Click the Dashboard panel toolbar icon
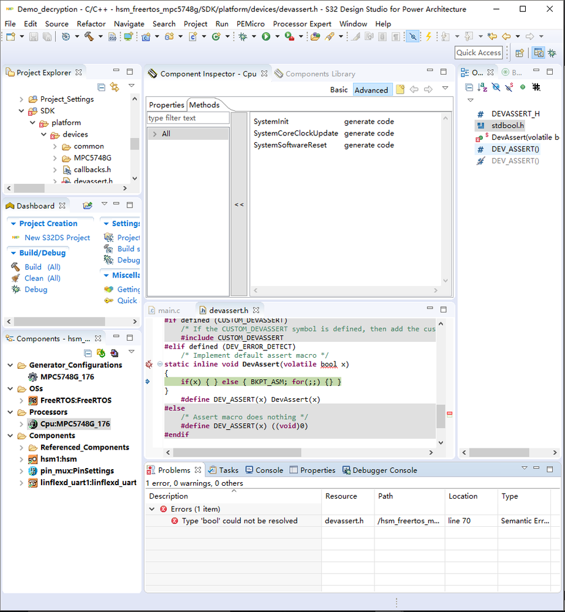This screenshot has width=565, height=612. tap(88, 205)
